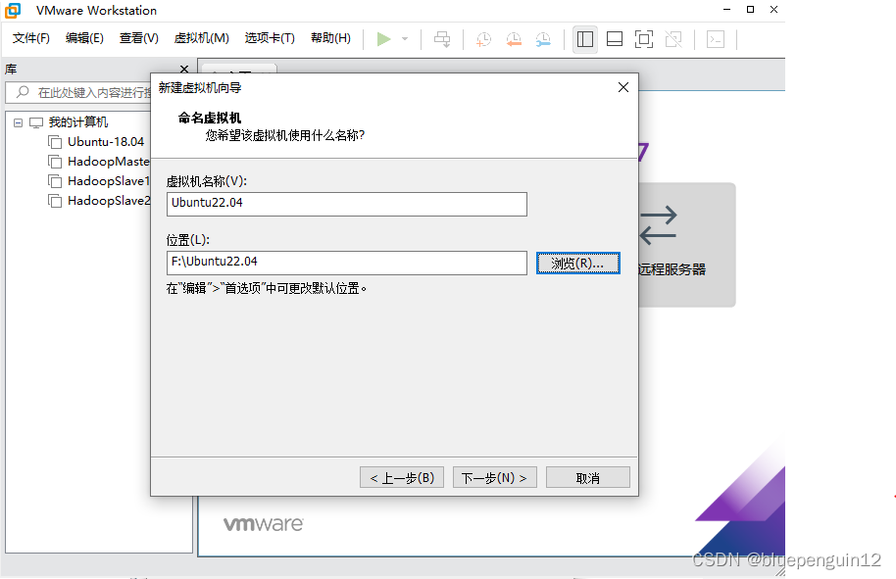This screenshot has height=579, width=896.
Task: Click the 位置 field containing F:\Ubuntu22.04
Action: point(347,263)
